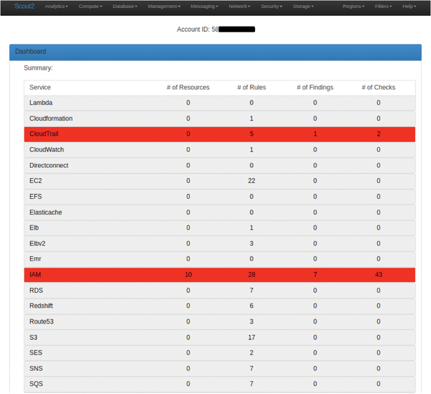Open the Network dropdown menu
431x394 pixels.
tap(239, 6)
